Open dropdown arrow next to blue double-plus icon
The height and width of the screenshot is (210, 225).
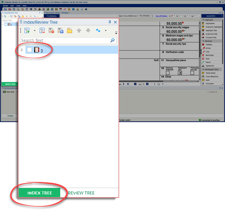click(x=106, y=30)
